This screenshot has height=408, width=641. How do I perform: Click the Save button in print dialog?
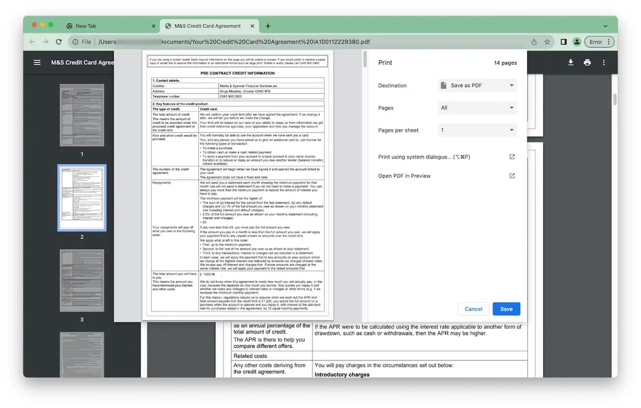point(506,309)
